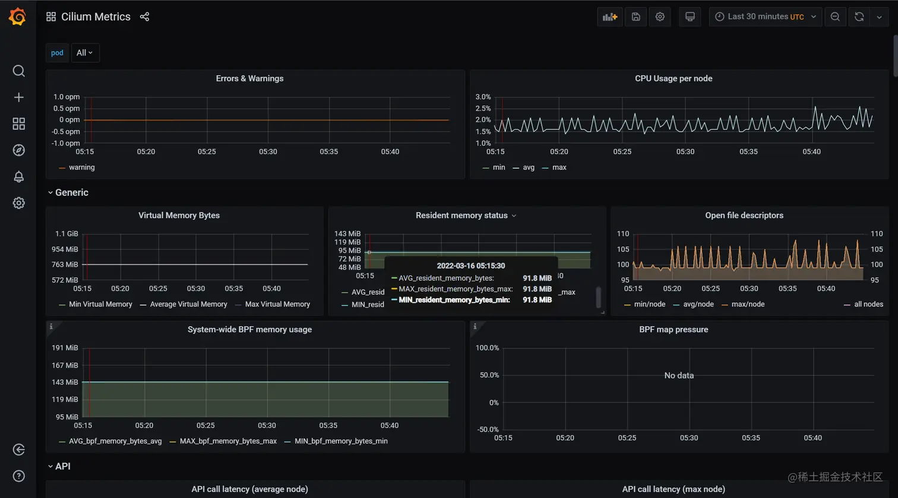Open System-wide BPF memory usage panel title

pos(249,329)
